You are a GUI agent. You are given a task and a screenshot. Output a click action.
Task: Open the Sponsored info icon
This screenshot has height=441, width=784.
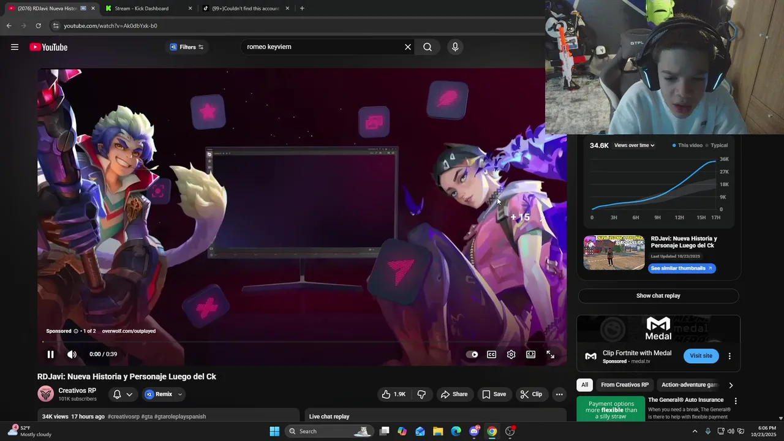click(x=76, y=331)
